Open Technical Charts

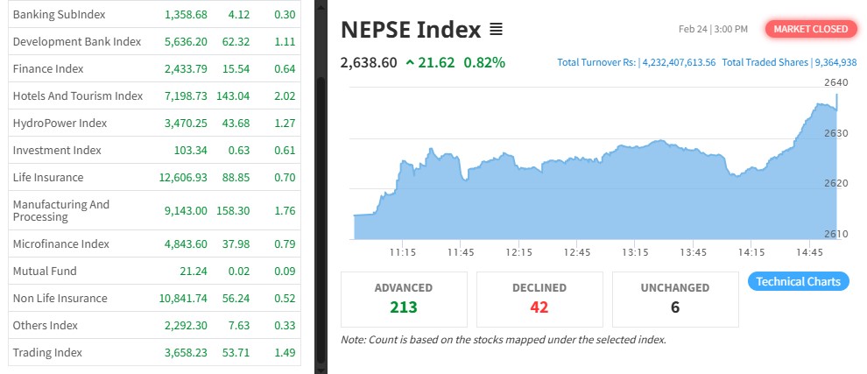[798, 281]
